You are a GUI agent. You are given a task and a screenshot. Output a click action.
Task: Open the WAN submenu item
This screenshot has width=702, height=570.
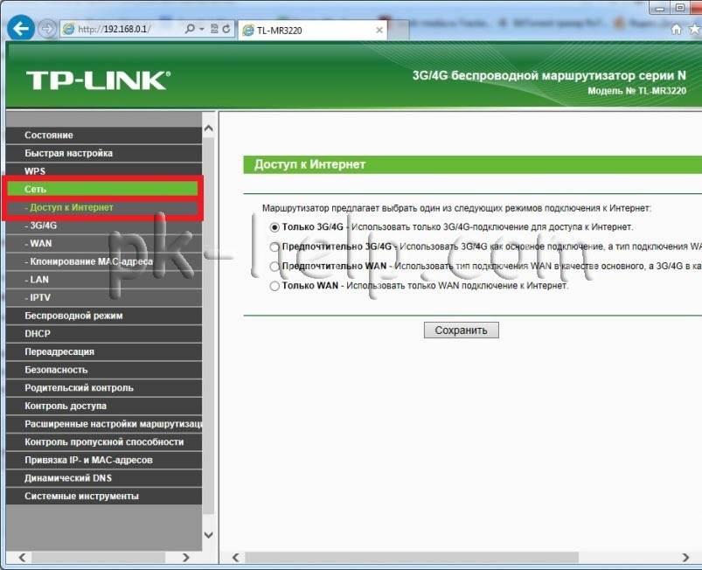(104, 244)
